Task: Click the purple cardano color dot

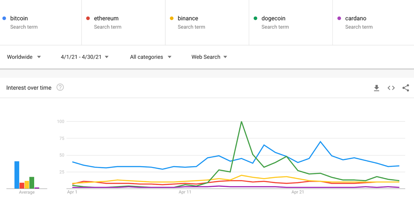Action: (339, 18)
